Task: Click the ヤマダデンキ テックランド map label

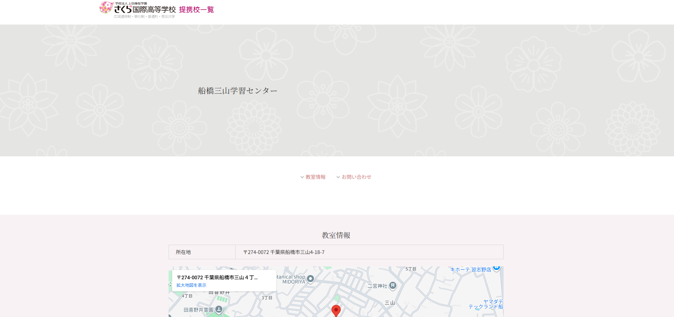Action: 486,304
